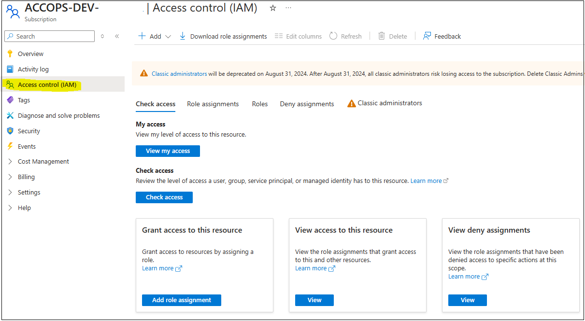Switch to the Role assignments tab
585x321 pixels.
(x=213, y=104)
